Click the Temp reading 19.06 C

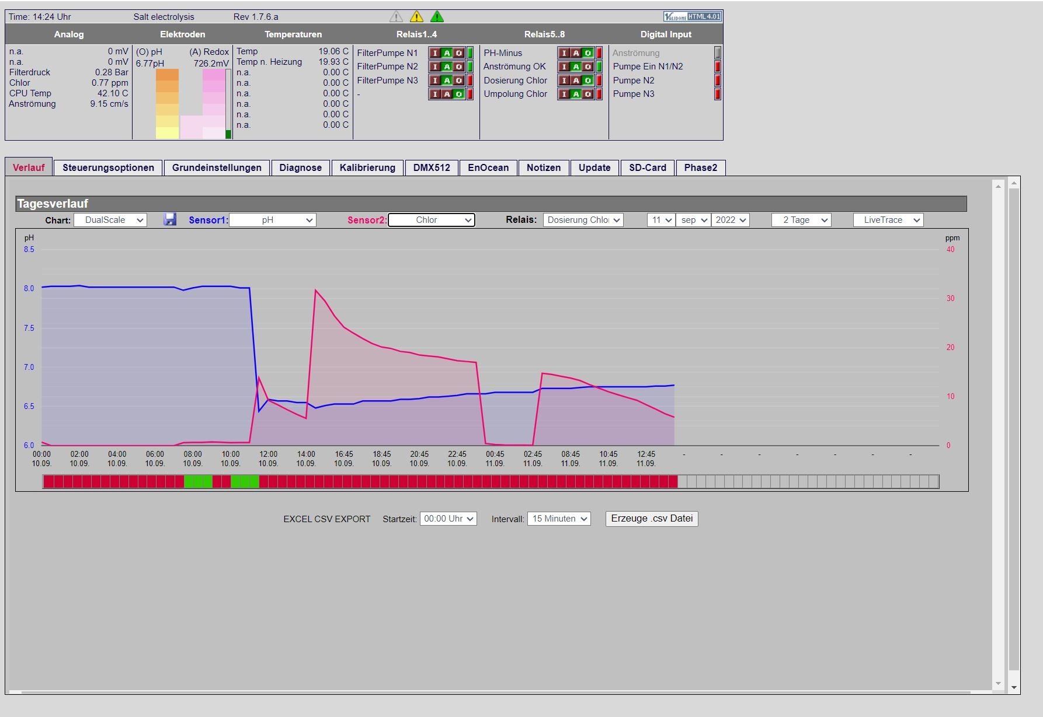[x=333, y=51]
